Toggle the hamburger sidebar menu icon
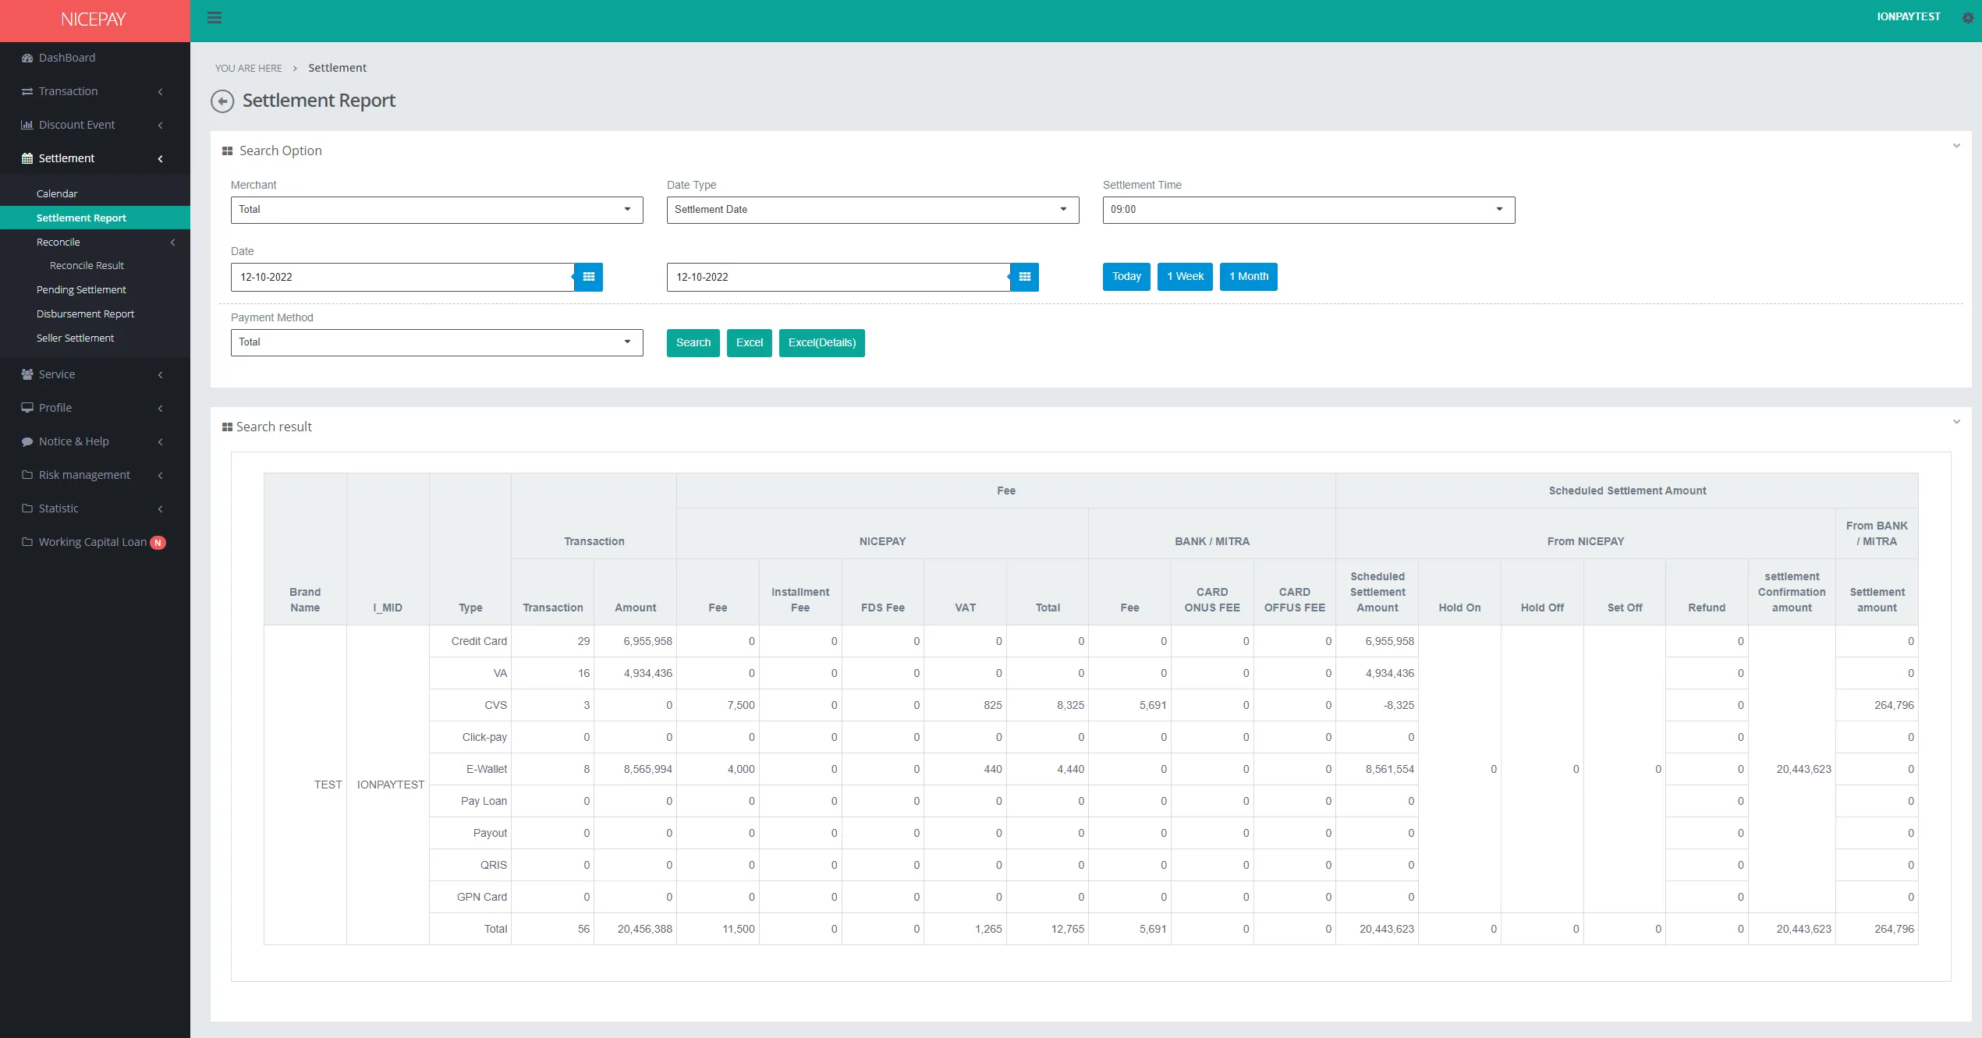The height and width of the screenshot is (1038, 1982). pos(215,17)
